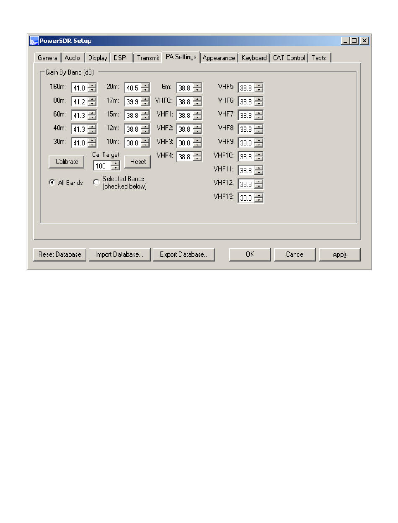
Task: Click the 160m gain spinner arrows
Action: pos(92,88)
